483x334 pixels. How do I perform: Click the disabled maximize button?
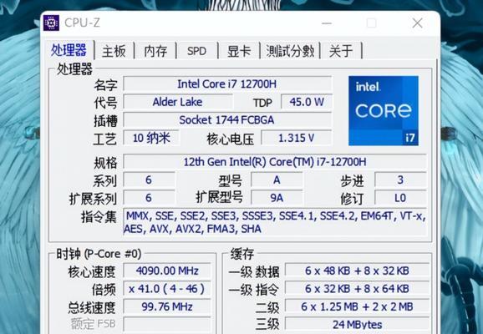point(372,23)
